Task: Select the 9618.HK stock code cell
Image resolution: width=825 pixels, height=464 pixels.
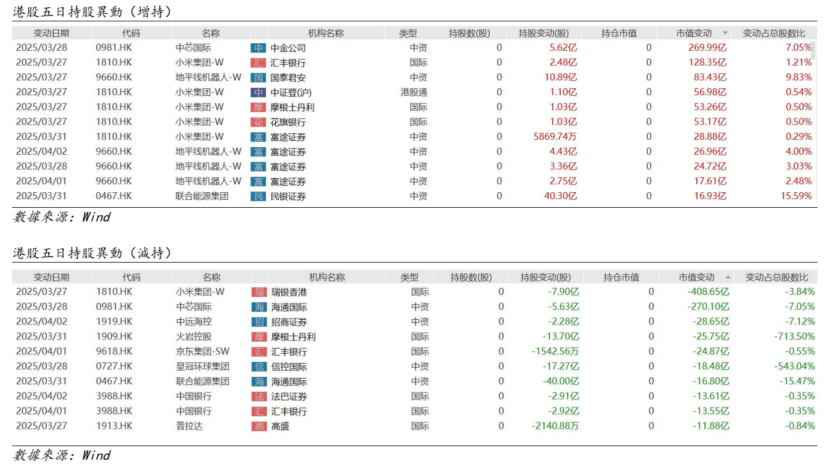Action: (x=114, y=351)
